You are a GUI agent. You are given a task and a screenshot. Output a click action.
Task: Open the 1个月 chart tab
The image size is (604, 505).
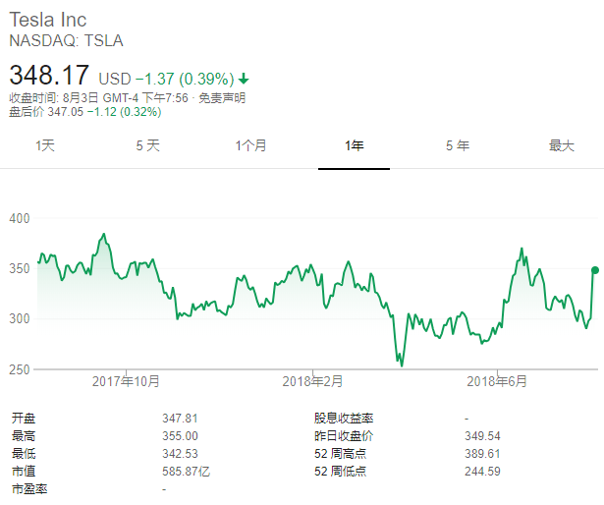click(x=250, y=145)
